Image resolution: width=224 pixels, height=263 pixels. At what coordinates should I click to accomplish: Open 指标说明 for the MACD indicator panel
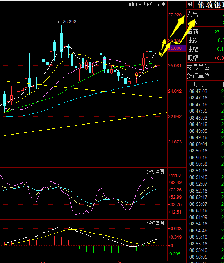pos(155,223)
